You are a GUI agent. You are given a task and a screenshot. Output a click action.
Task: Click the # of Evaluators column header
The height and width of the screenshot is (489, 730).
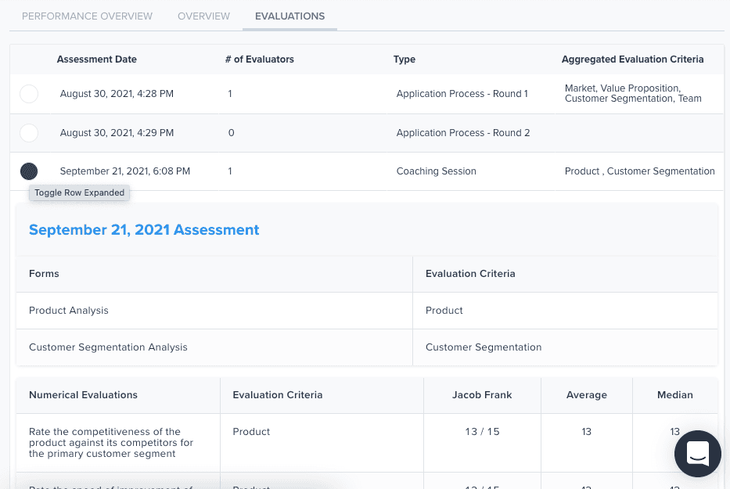259,59
